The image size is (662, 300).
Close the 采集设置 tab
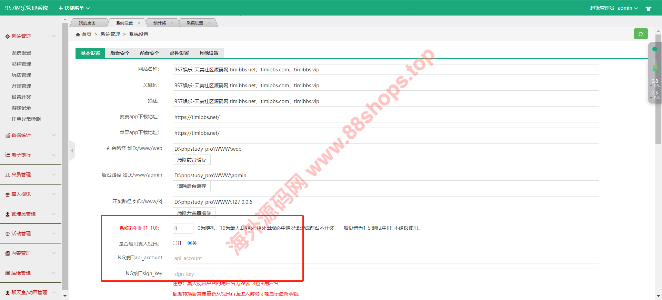pos(209,23)
